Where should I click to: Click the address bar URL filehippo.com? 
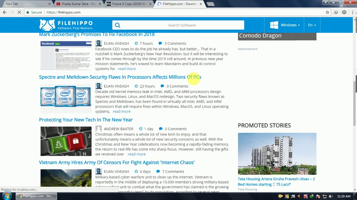coord(64,12)
